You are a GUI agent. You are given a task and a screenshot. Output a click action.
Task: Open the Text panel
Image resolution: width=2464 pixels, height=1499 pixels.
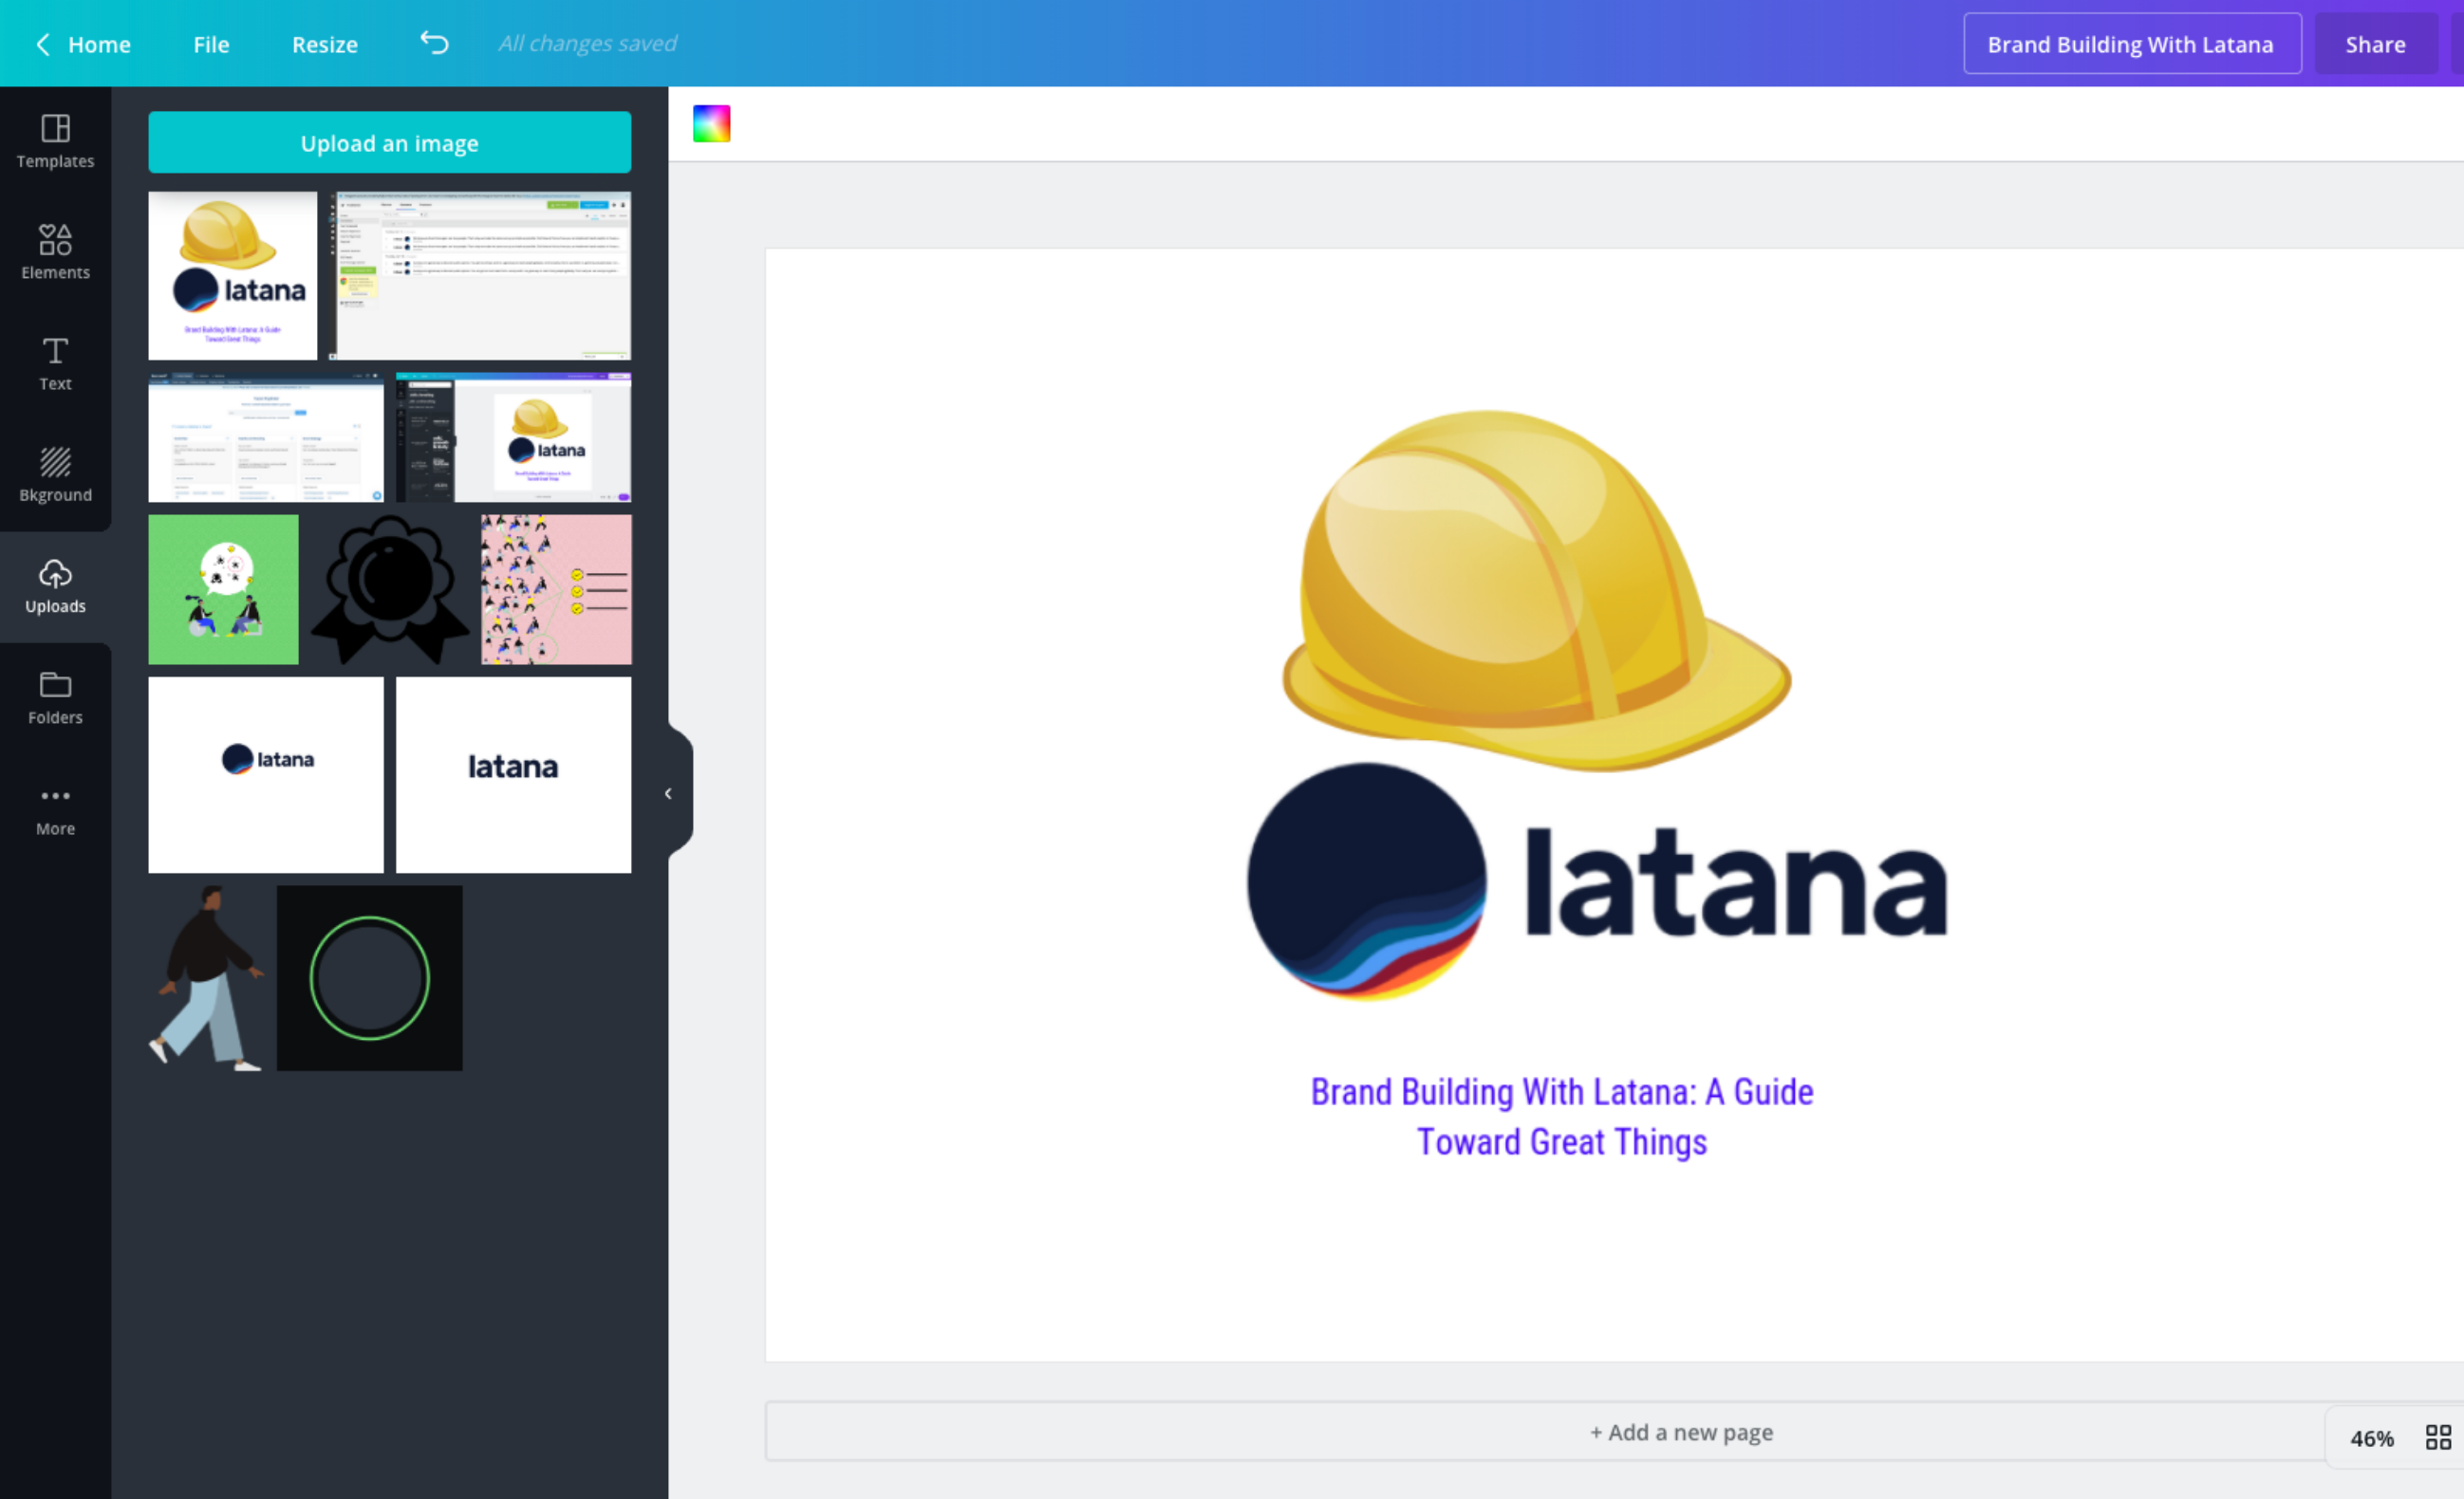(55, 362)
